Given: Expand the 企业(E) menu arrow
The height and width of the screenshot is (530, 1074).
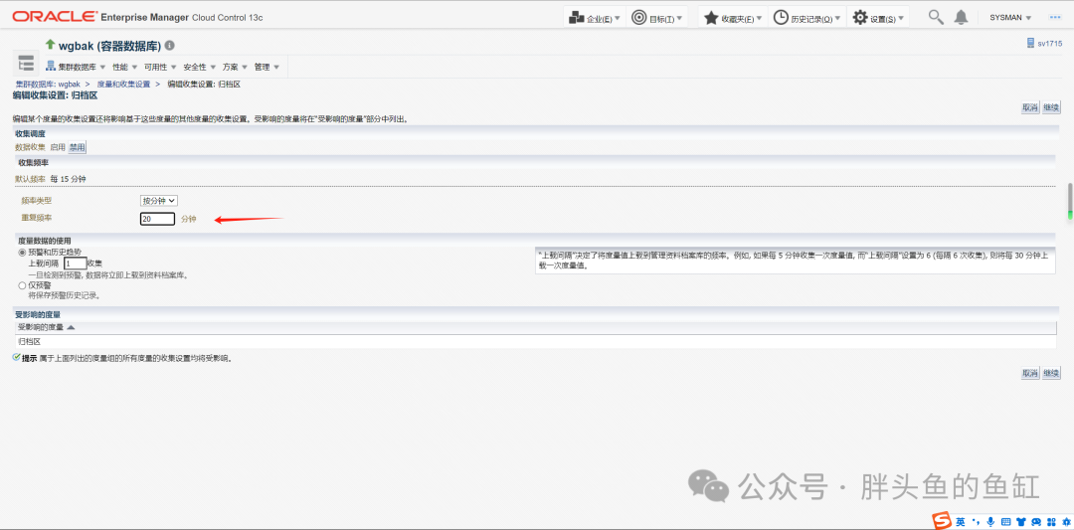Looking at the screenshot, I should click(x=618, y=19).
